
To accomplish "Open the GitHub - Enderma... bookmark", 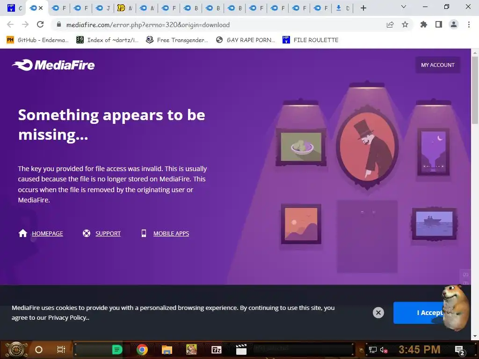I will [x=37, y=40].
